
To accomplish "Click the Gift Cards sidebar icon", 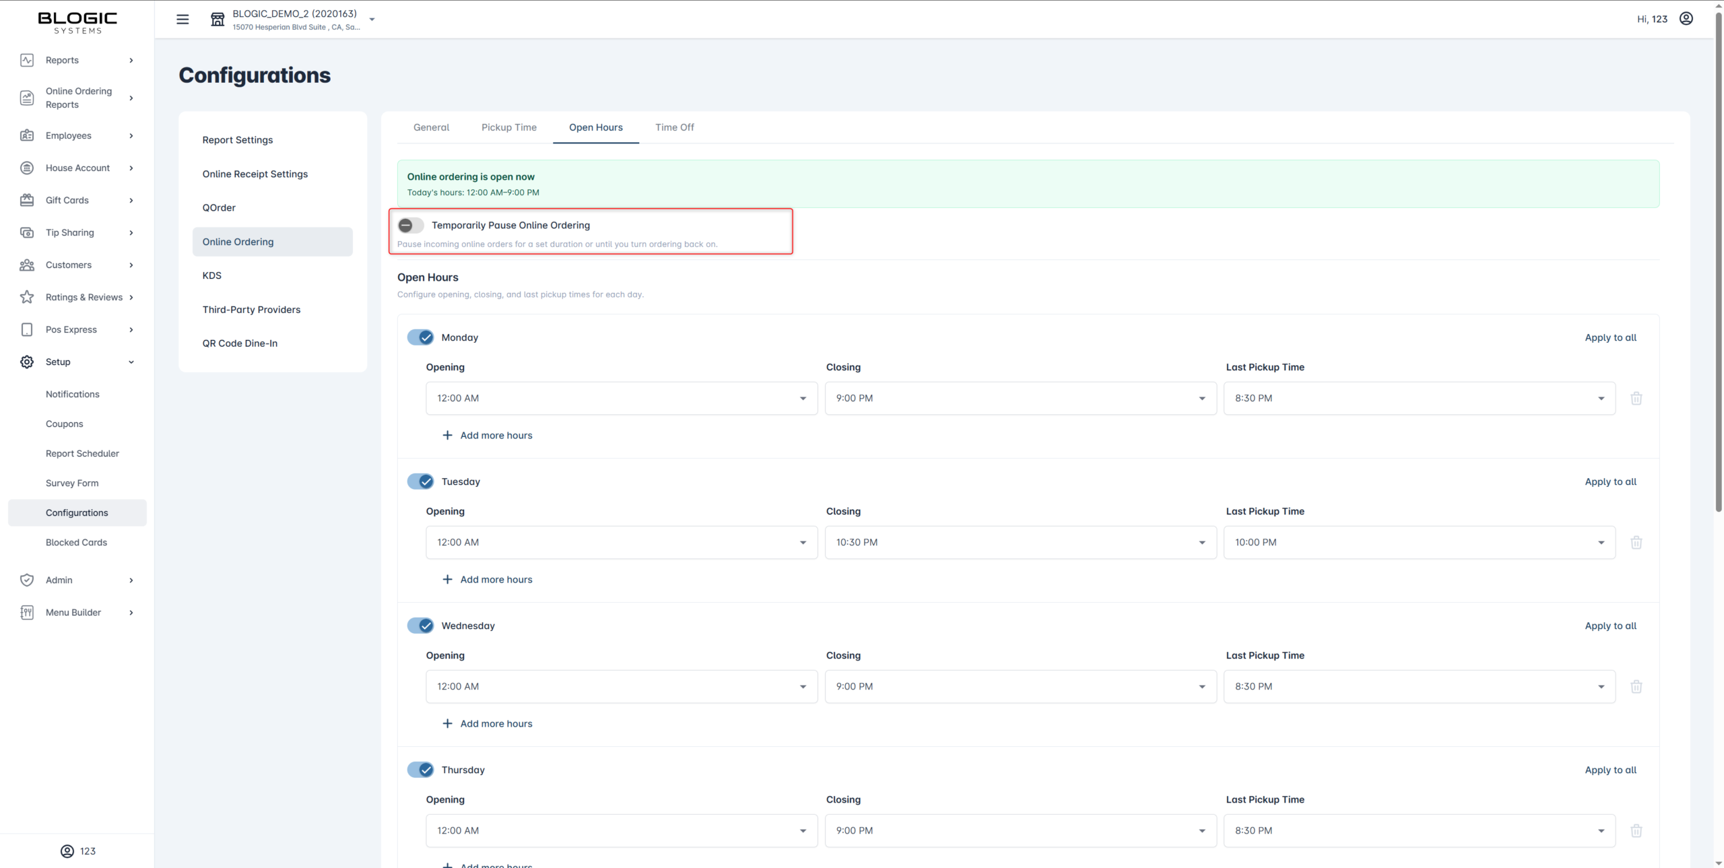I will pyautogui.click(x=27, y=200).
